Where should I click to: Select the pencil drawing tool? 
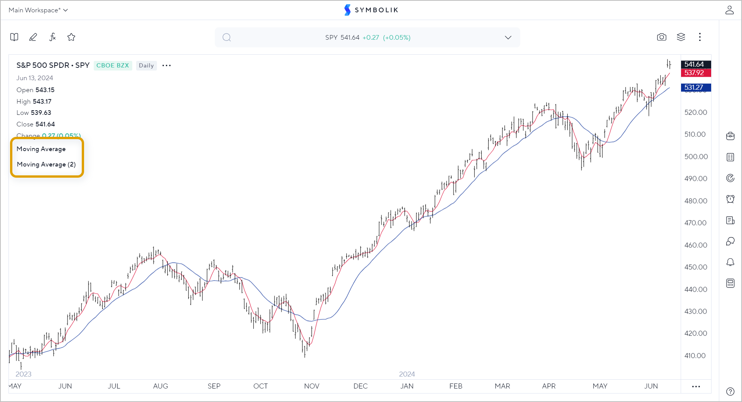pos(33,37)
